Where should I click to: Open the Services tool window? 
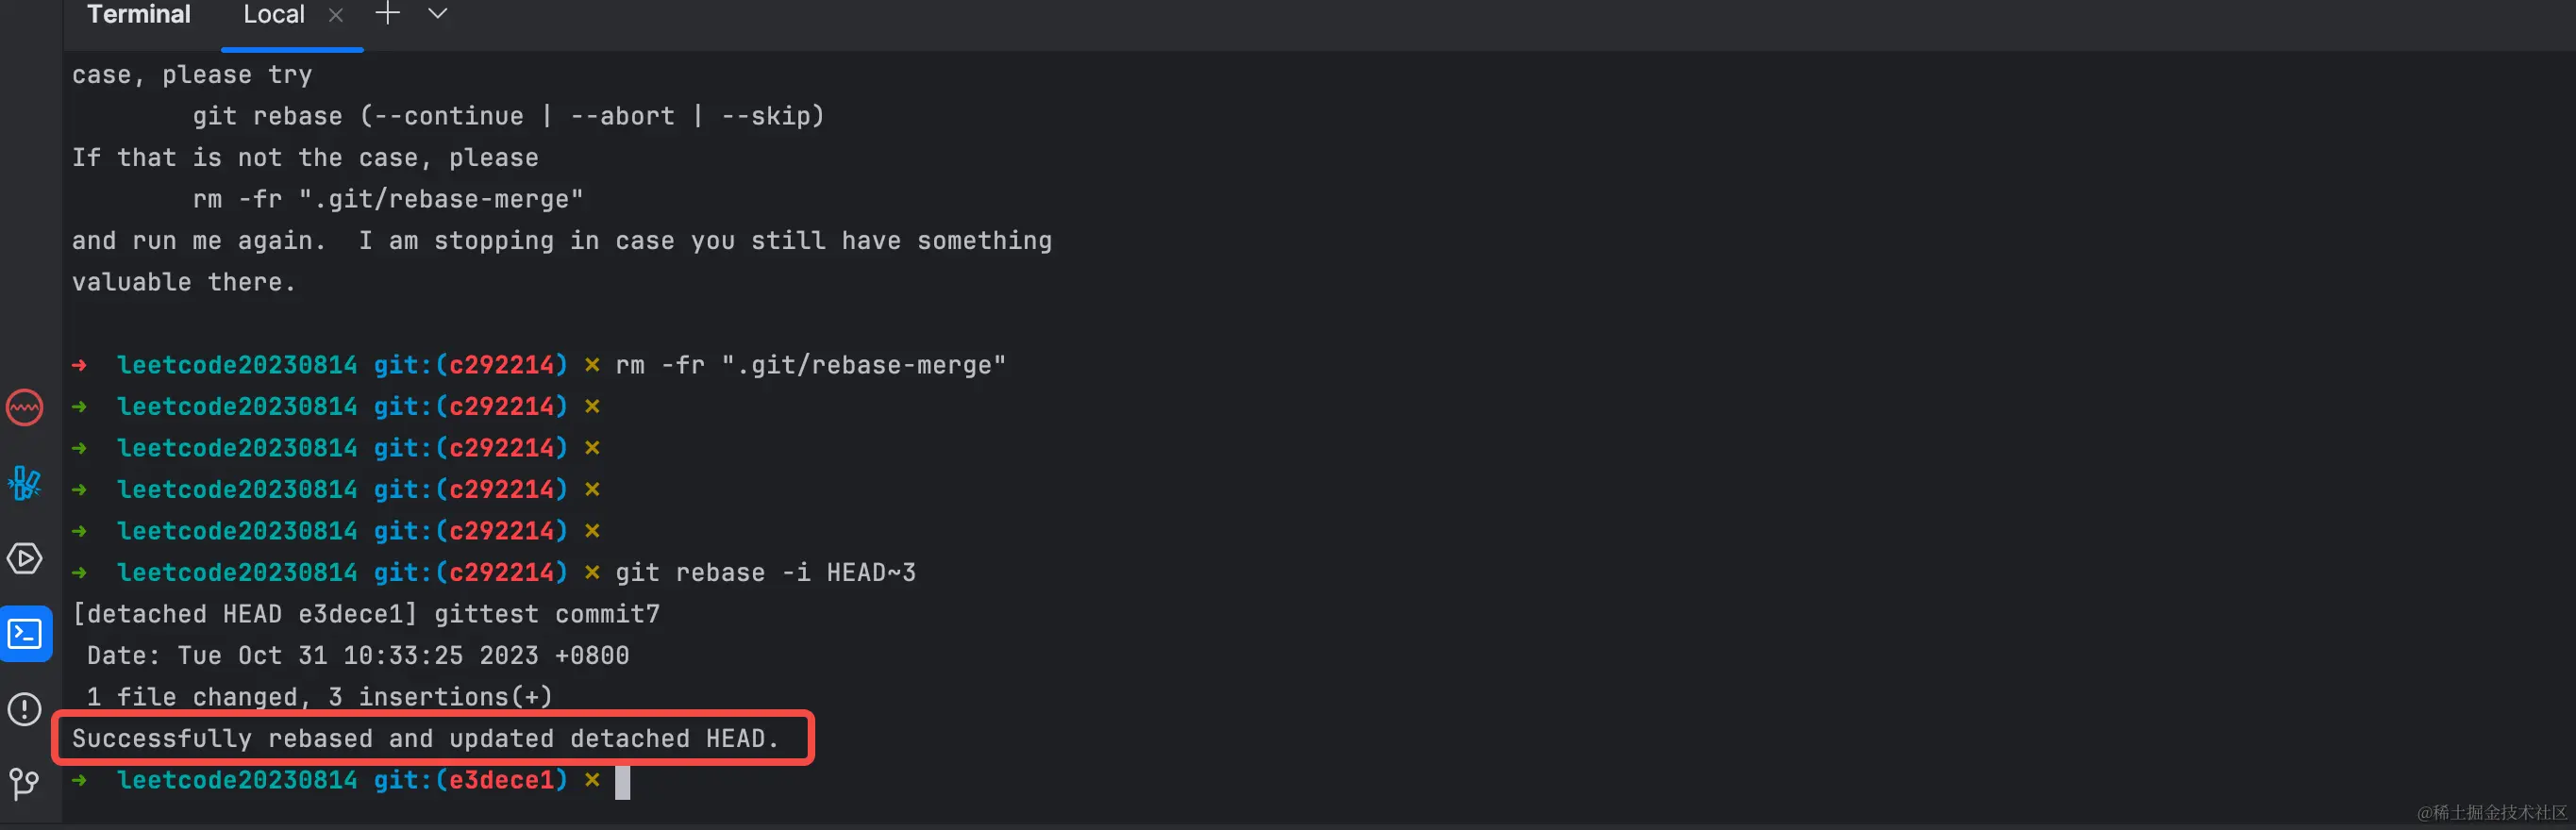click(x=25, y=558)
